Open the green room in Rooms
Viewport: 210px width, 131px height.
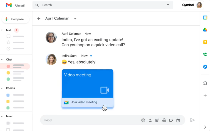point(15,108)
